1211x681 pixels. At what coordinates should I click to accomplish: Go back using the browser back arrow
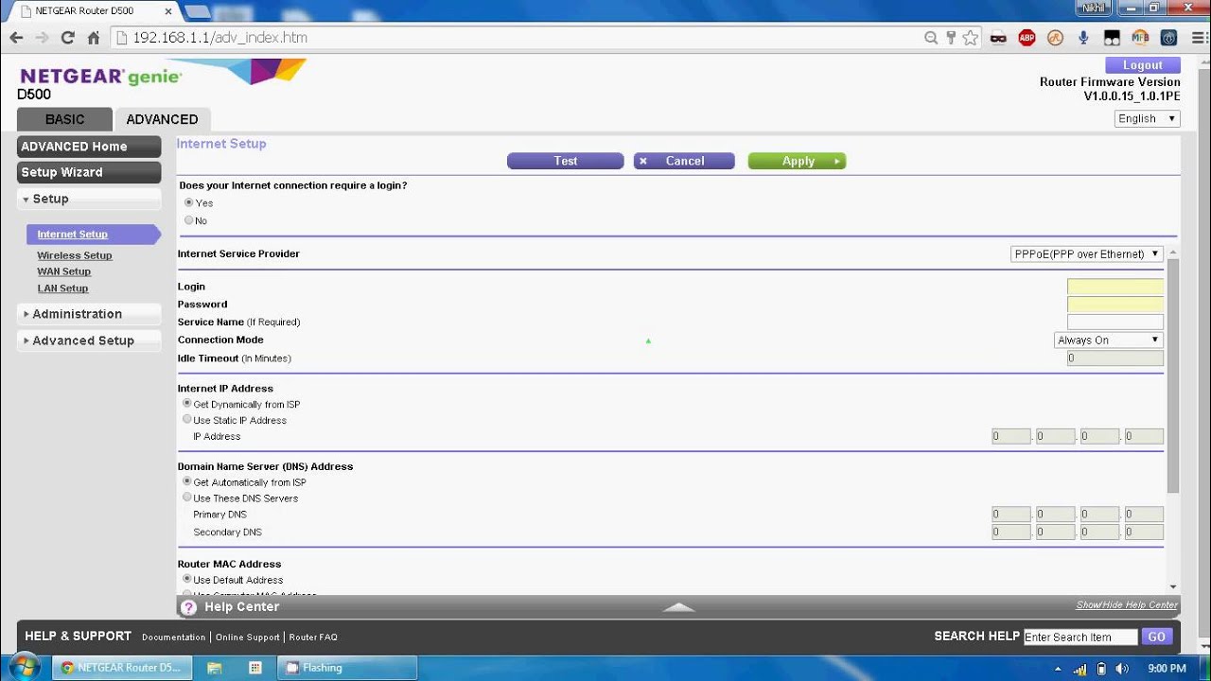(16, 38)
